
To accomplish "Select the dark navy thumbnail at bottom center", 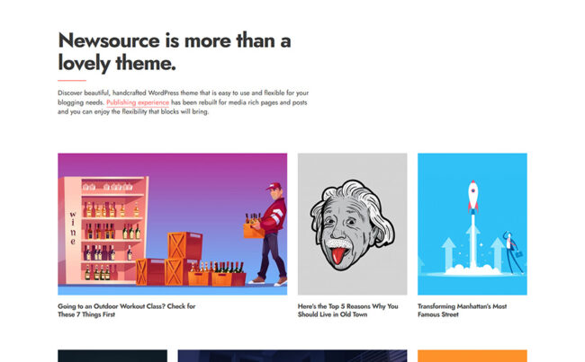I will [292, 356].
